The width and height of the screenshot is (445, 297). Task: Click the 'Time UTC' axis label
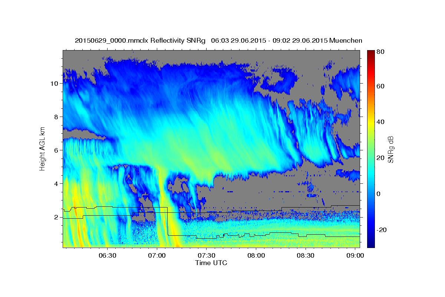click(211, 263)
